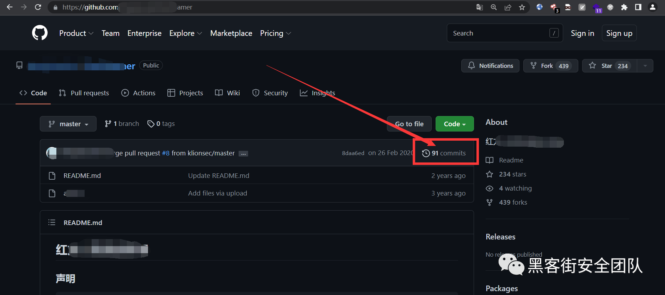Open the Actions tab
Viewport: 665px width, 295px height.
pyautogui.click(x=138, y=93)
